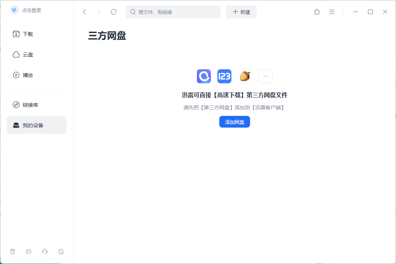
Task: Close the Xunlei window
Action: [385, 12]
